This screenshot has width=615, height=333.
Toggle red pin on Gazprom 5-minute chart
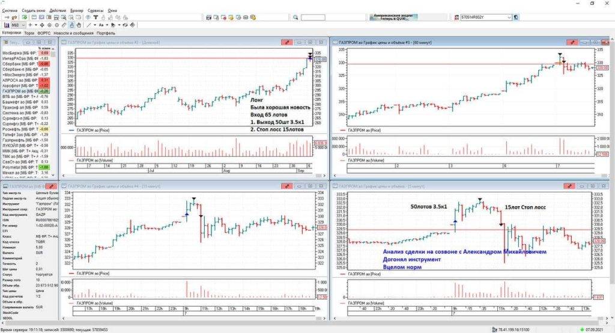(x=569, y=186)
